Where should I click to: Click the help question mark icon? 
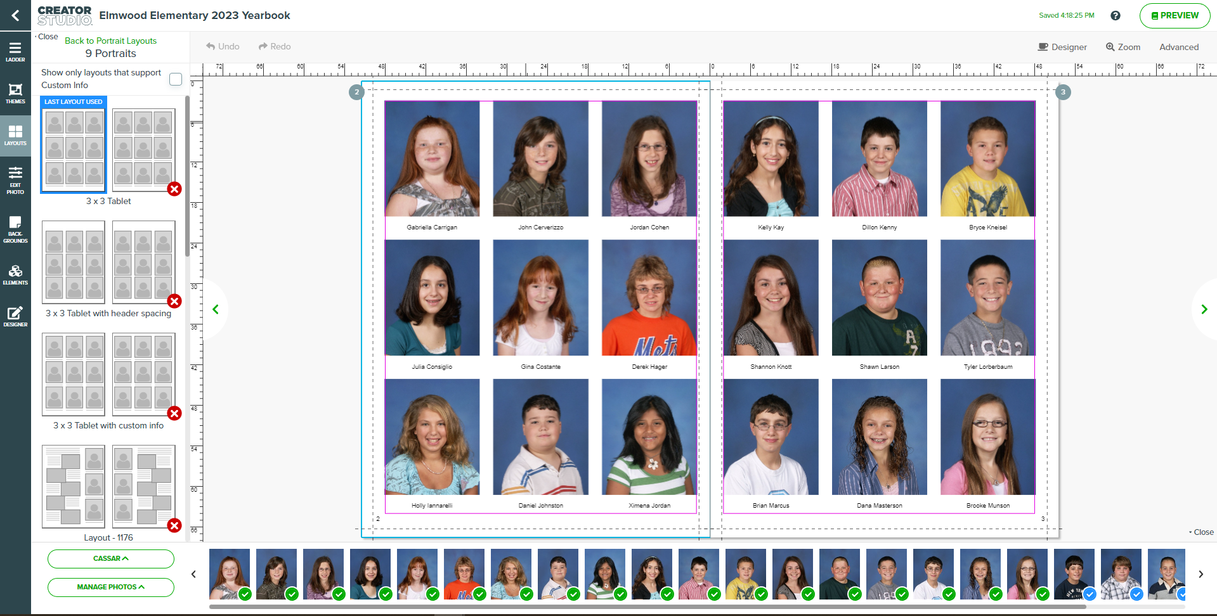click(1116, 15)
